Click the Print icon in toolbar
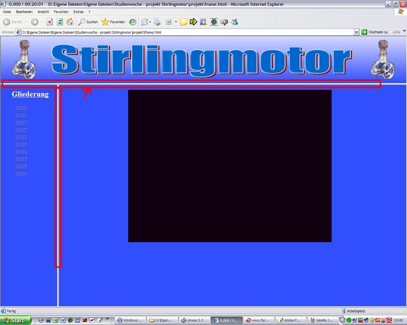407x325 pixels. click(x=157, y=22)
